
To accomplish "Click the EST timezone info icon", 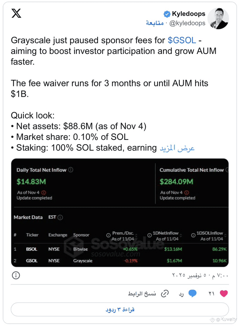I will point(60,217).
